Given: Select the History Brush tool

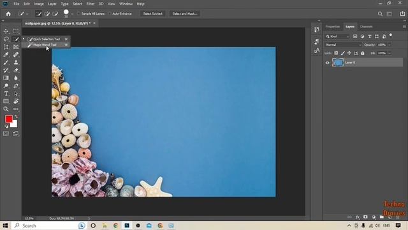Looking at the screenshot, I should [6, 70].
